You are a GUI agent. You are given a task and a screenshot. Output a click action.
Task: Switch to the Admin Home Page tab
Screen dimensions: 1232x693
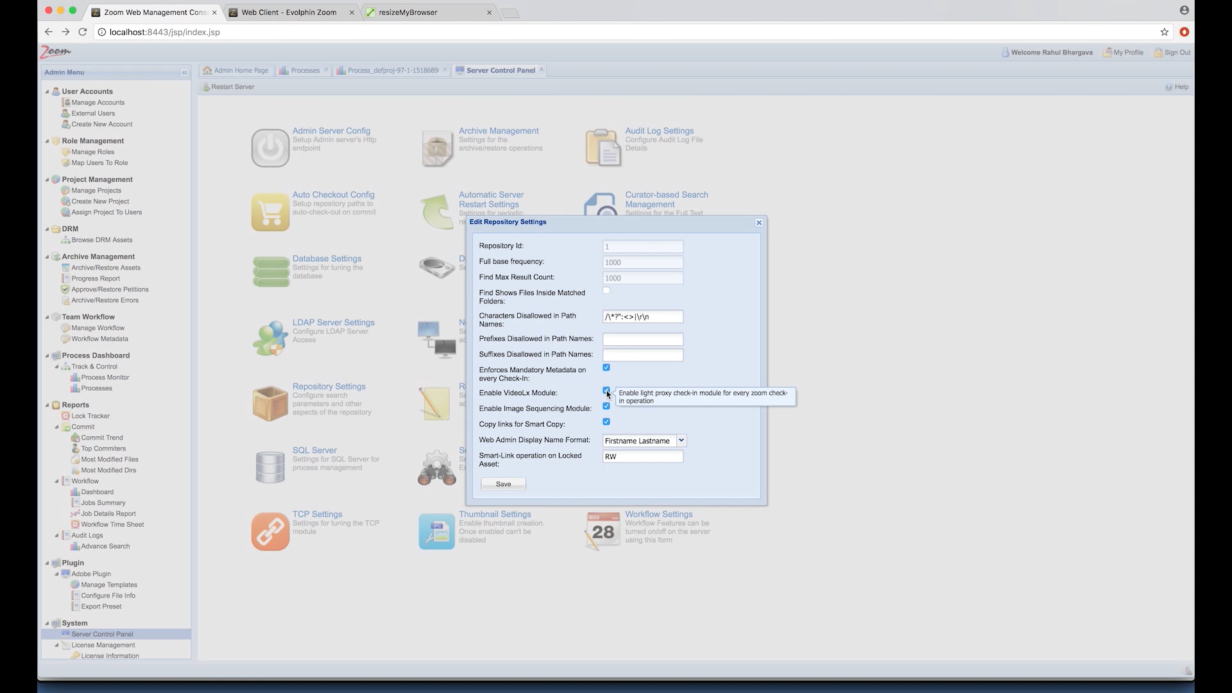(x=235, y=71)
